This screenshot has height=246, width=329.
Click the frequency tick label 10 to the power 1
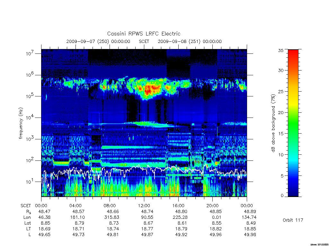30,182
